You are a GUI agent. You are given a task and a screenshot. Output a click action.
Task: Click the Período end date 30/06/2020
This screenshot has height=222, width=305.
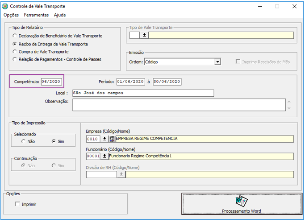(167, 82)
